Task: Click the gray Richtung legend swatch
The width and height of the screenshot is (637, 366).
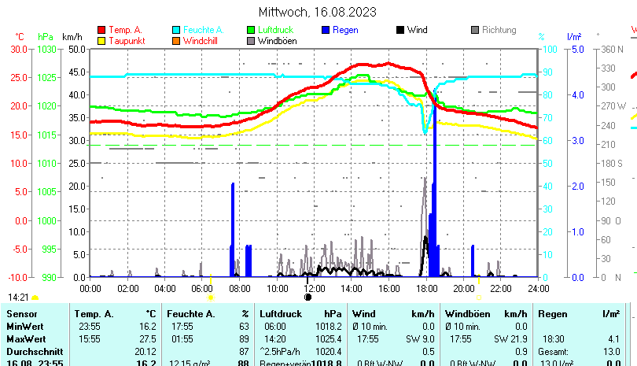Action: point(475,30)
